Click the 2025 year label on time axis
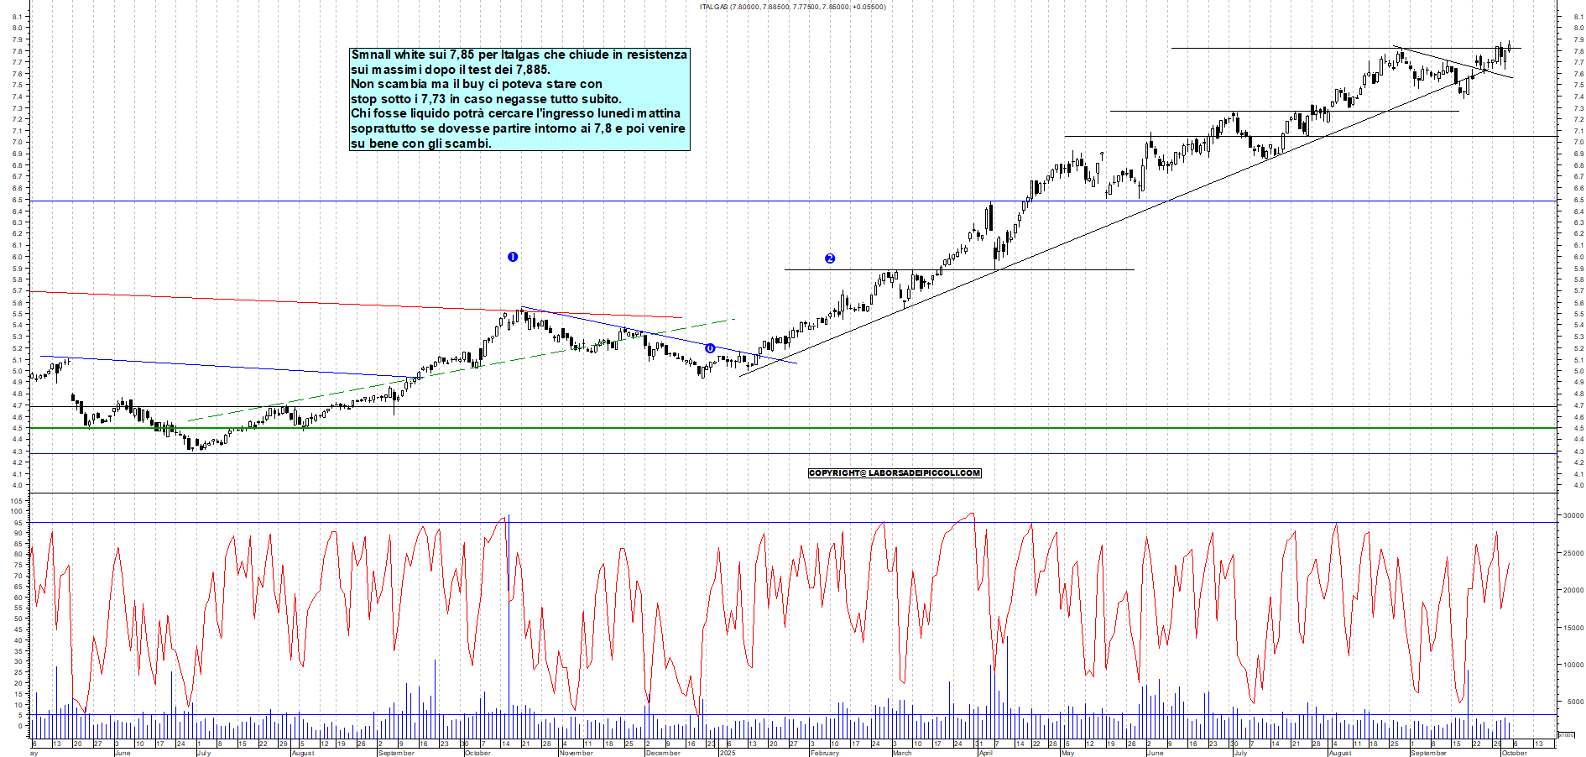 coord(728,753)
